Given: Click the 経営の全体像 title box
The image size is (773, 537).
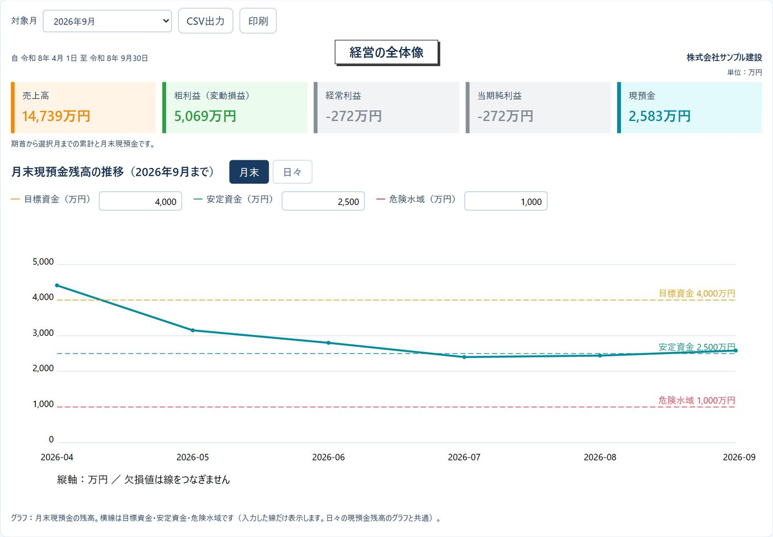Looking at the screenshot, I should (x=386, y=52).
